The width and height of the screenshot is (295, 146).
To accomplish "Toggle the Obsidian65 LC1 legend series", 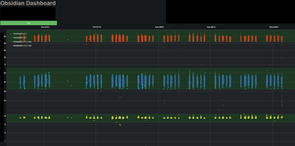I will pyautogui.click(x=20, y=34).
